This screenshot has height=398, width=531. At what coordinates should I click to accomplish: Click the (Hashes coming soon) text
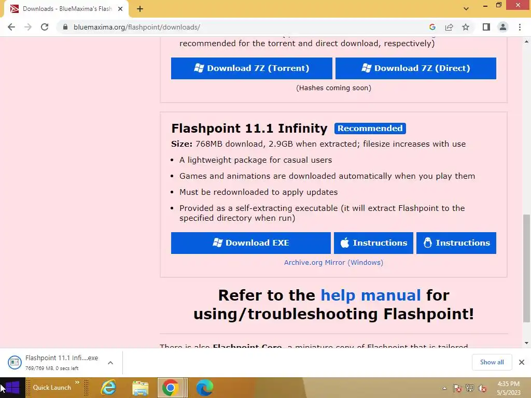click(x=333, y=88)
